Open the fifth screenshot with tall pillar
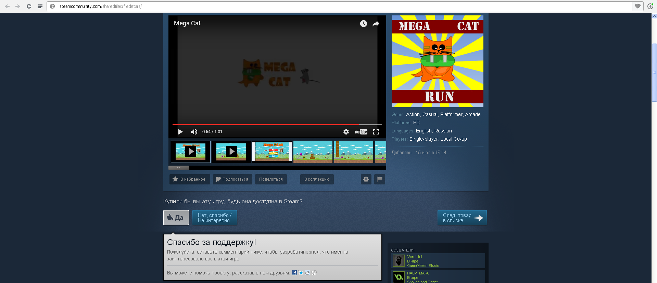657x283 pixels. (354, 152)
